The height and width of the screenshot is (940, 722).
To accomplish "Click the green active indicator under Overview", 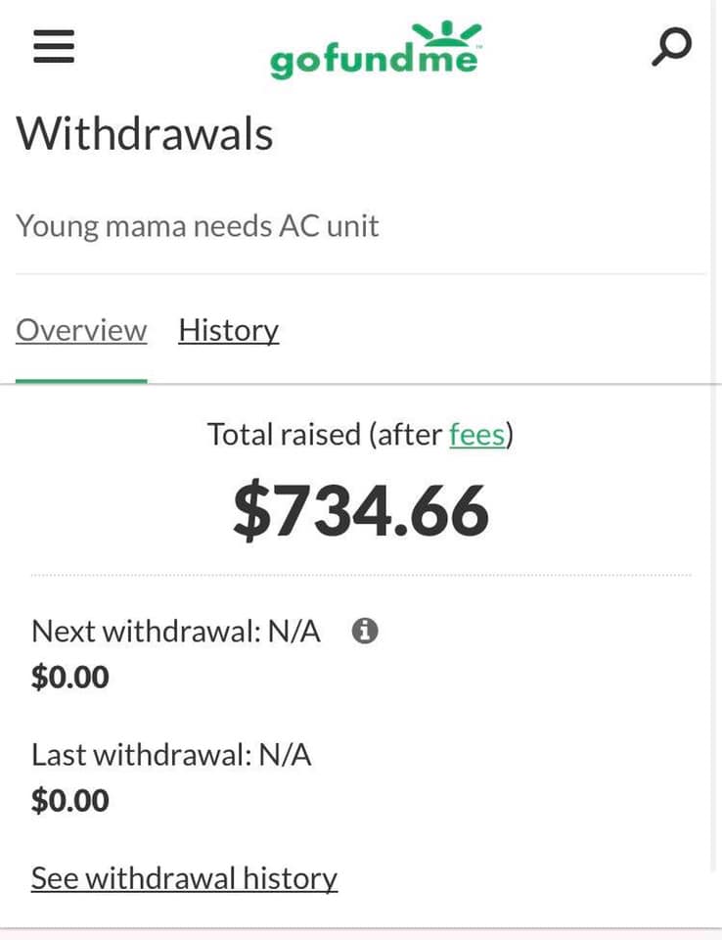I will (81, 380).
